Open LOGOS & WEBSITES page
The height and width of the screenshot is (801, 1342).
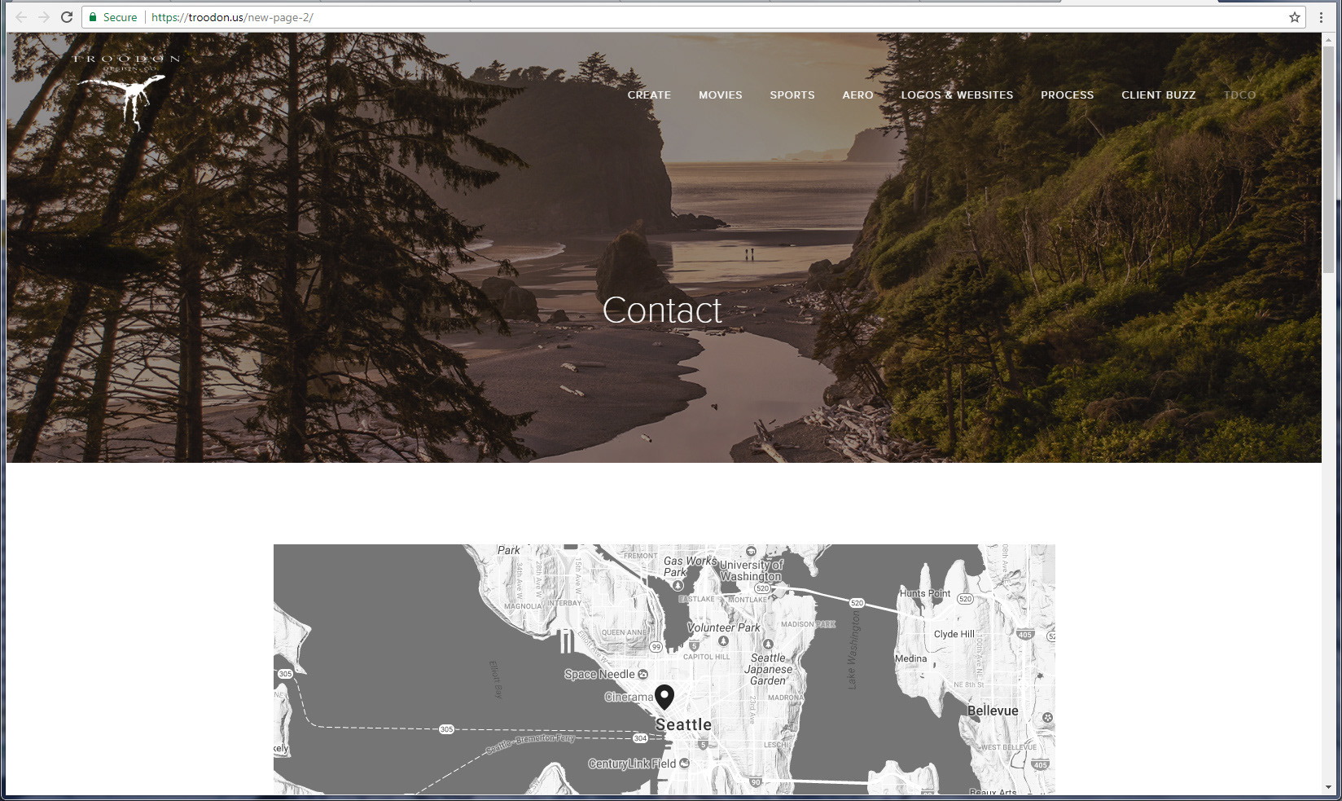pos(957,95)
